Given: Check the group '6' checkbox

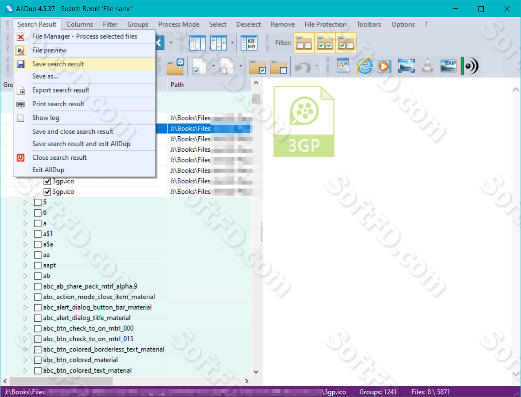Looking at the screenshot, I should 38,213.
